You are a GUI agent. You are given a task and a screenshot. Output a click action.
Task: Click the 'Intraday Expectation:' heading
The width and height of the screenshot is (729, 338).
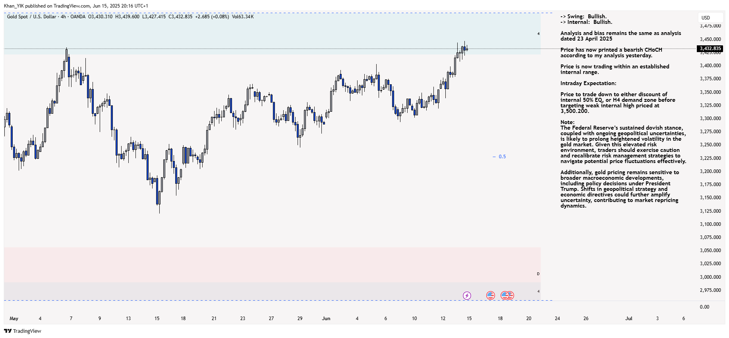coord(588,83)
